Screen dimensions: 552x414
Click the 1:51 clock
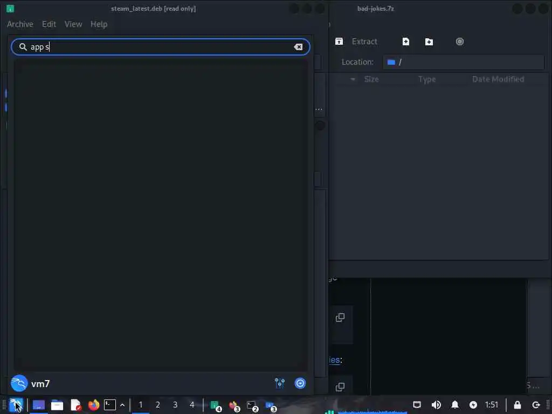492,405
